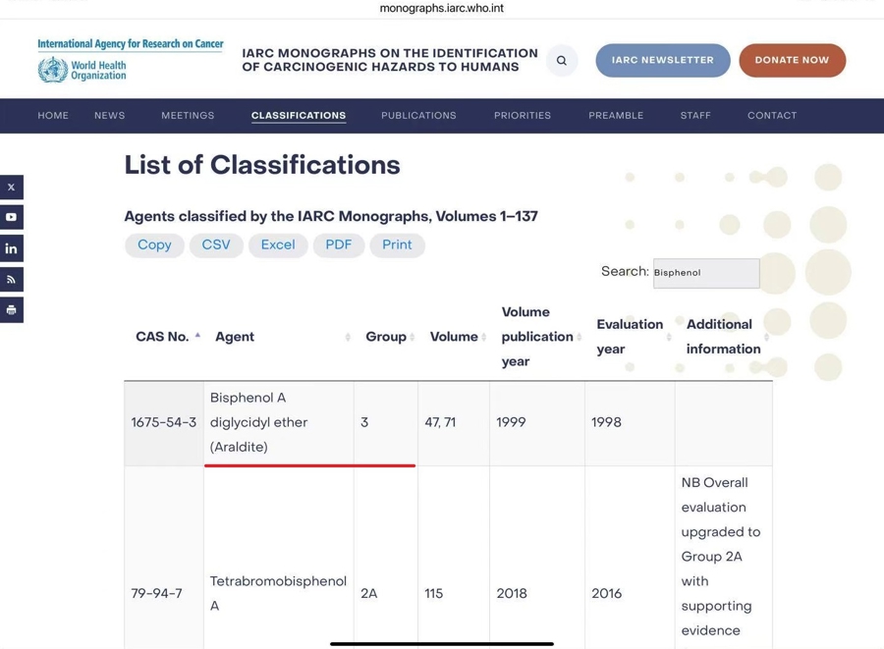Open the X (Twitter) social share icon
884x649 pixels.
(x=12, y=187)
